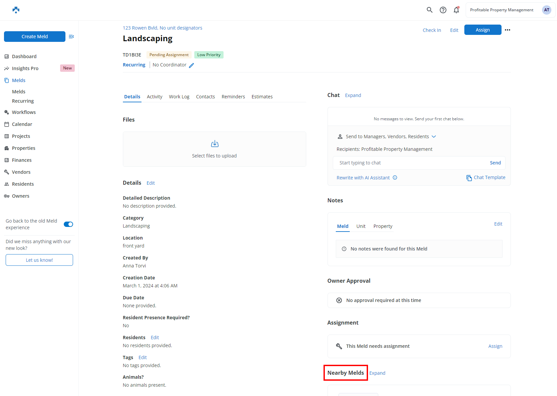The width and height of the screenshot is (557, 396).
Task: Select the Property notes tab
Action: pos(383,226)
